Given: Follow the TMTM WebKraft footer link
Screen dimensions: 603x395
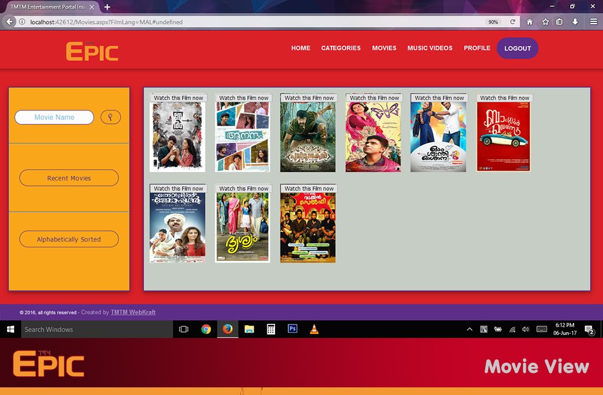Looking at the screenshot, I should (133, 312).
